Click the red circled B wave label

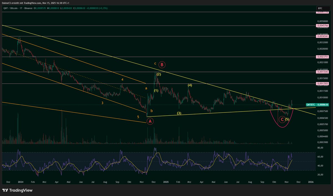click(x=162, y=65)
